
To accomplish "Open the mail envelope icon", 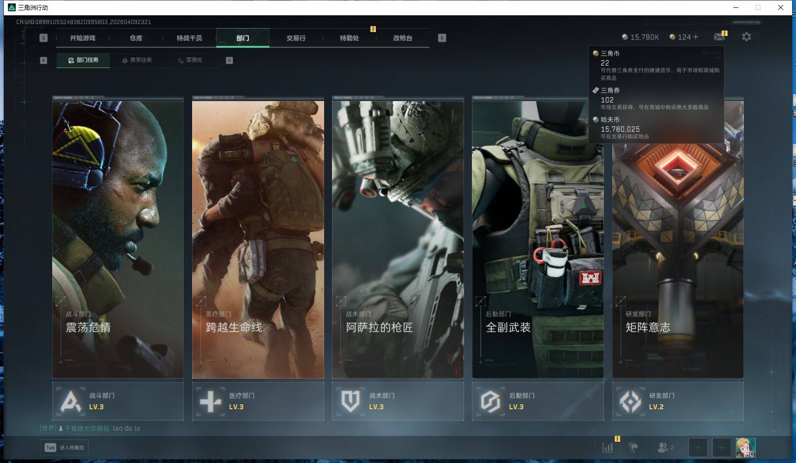I will [x=719, y=37].
